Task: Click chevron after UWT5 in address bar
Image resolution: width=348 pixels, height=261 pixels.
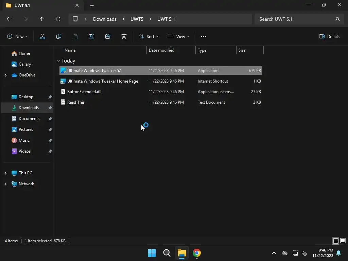Action: [150, 19]
